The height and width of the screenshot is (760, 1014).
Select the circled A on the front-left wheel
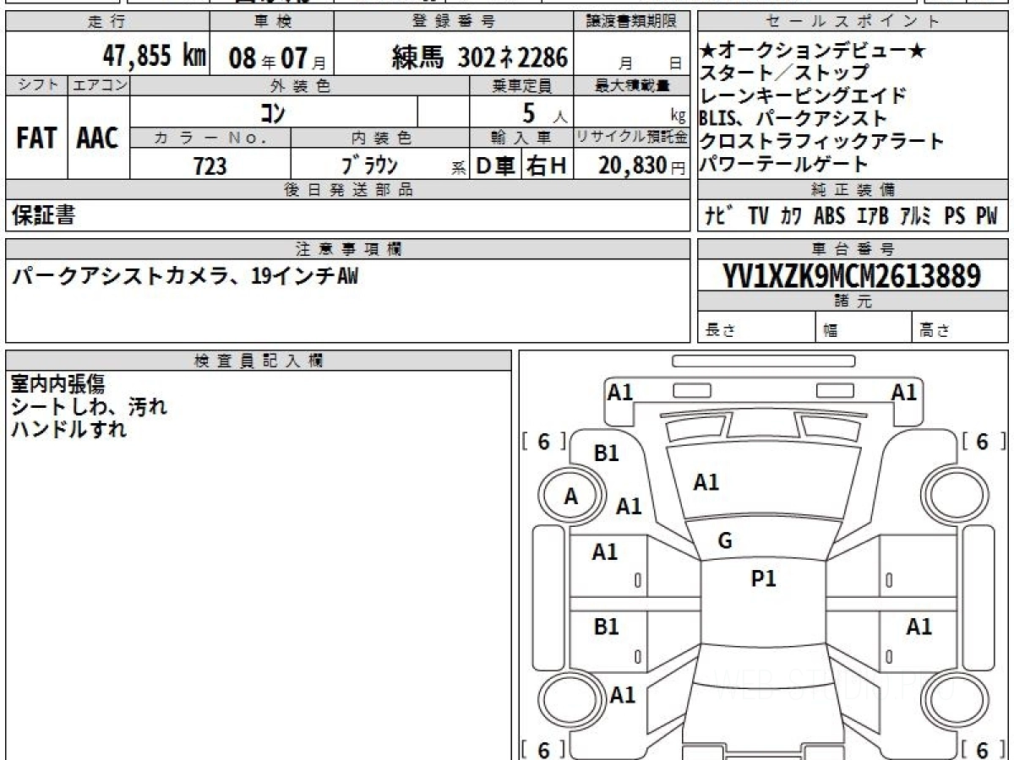(570, 497)
